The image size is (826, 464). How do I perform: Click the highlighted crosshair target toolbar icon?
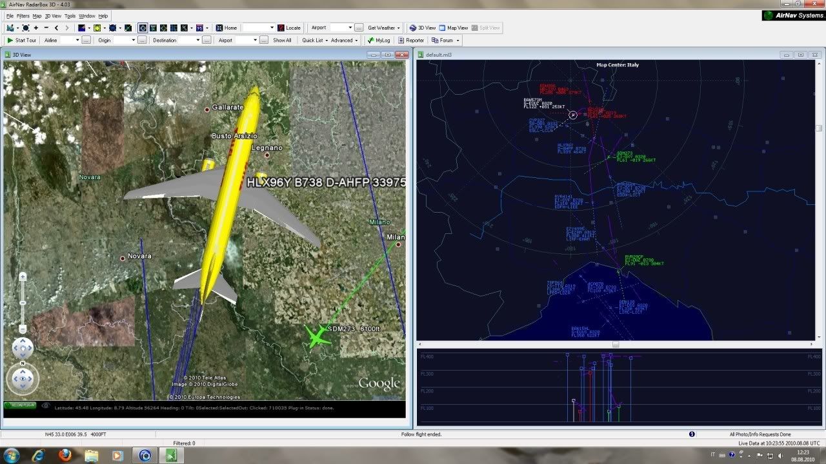pyautogui.click(x=143, y=28)
